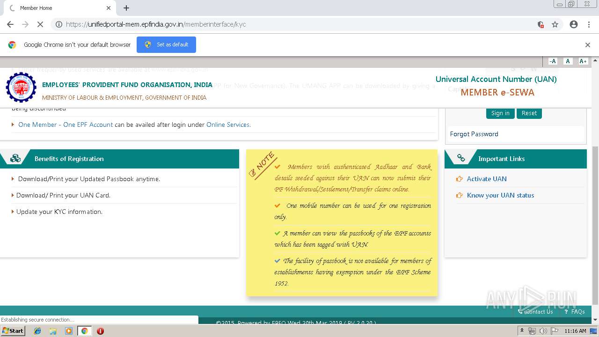
Task: Reset font size with A button
Action: pos(568,61)
